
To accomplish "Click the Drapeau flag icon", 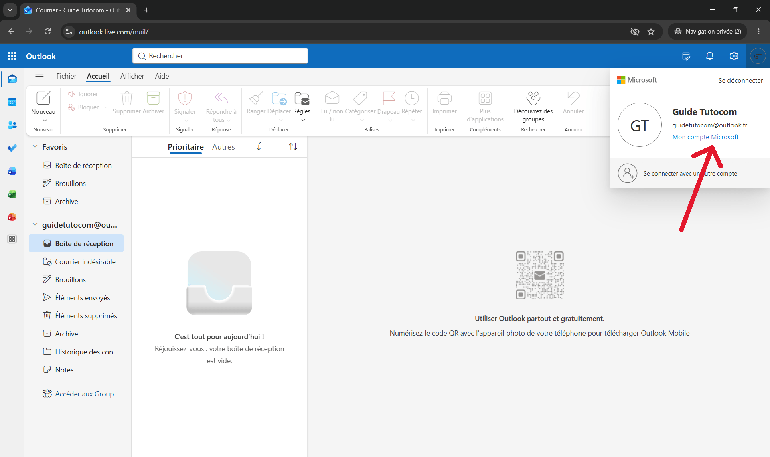I will click(389, 98).
